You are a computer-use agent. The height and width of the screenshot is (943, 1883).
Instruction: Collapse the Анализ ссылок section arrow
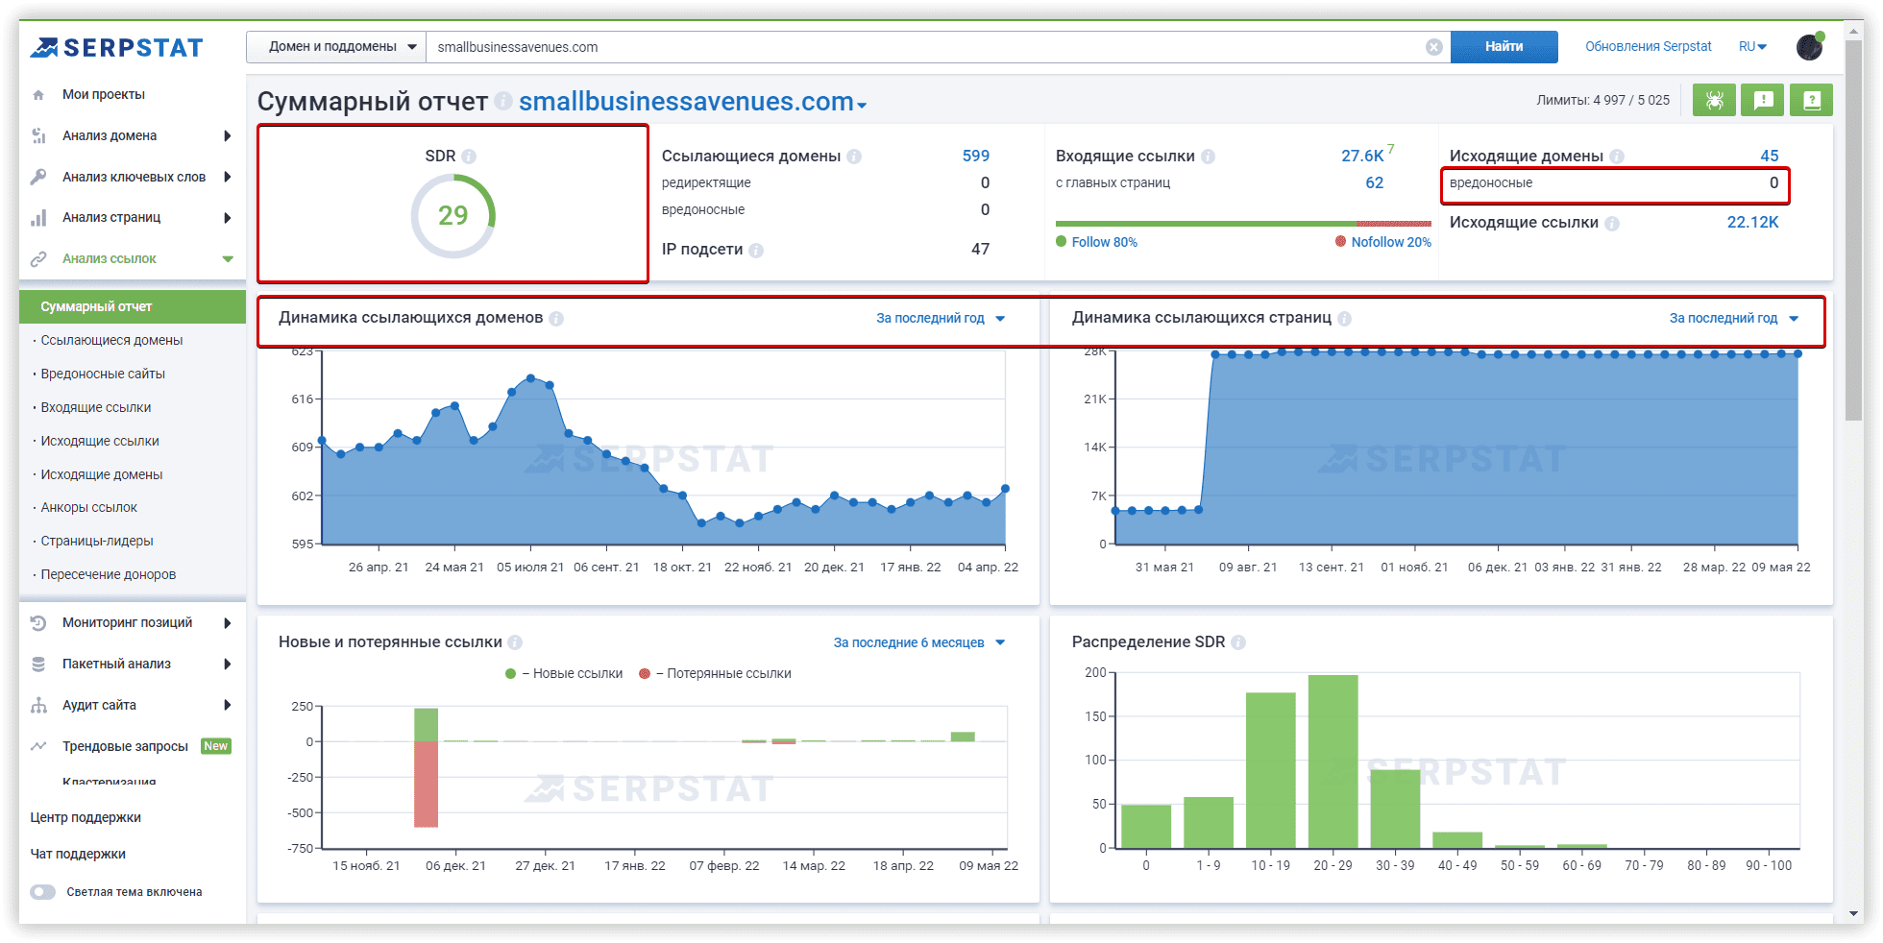point(228,259)
